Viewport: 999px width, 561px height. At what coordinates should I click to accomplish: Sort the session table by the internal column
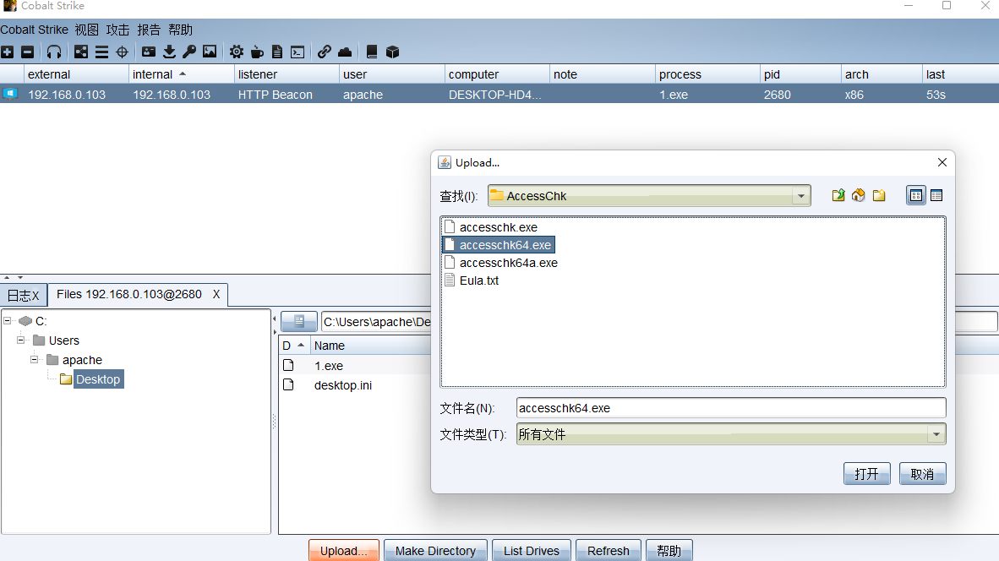pos(181,74)
